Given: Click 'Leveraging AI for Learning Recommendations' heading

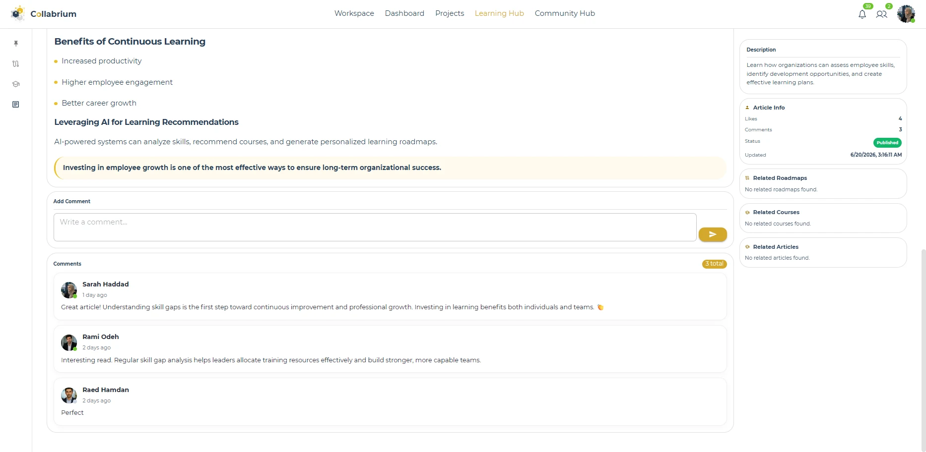Looking at the screenshot, I should point(146,122).
